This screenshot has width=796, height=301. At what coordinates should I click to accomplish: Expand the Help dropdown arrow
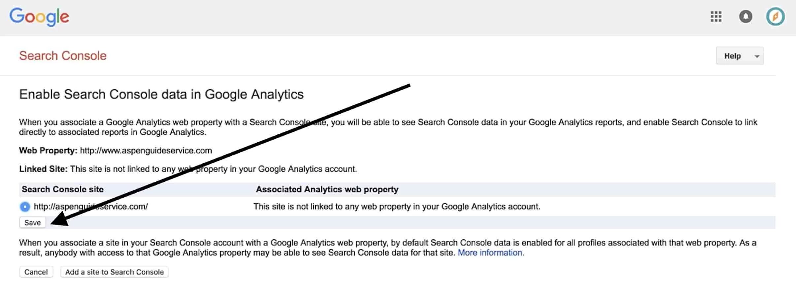(x=757, y=56)
